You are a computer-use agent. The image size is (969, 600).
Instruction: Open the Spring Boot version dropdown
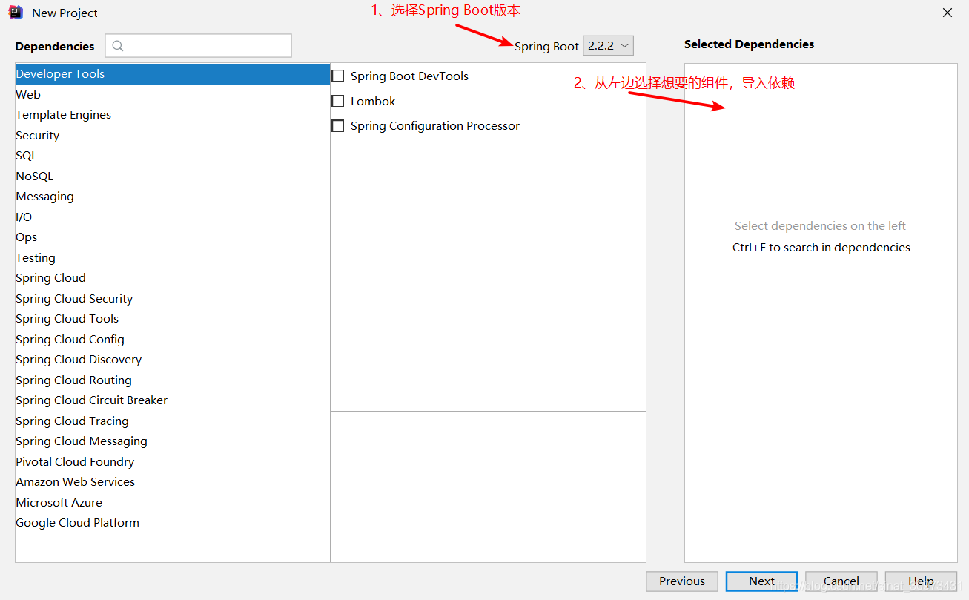609,45
